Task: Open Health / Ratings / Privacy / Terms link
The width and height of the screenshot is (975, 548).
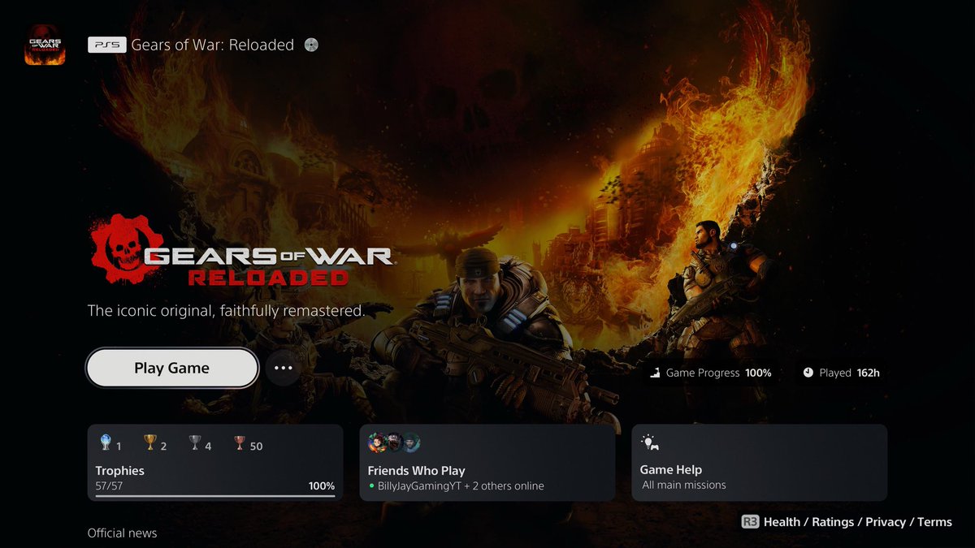Action: 858,522
